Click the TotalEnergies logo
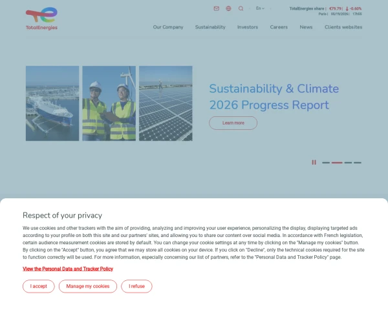Screen dimensions: 388x310 pyautogui.click(x=41, y=19)
